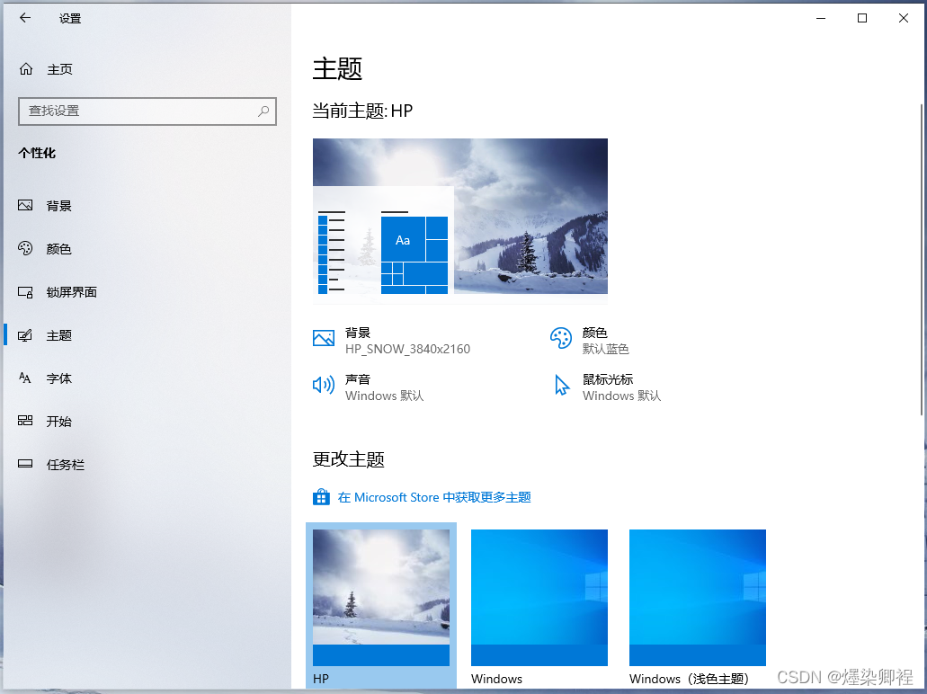Select the 背景 picture icon in sidebar
Image resolution: width=927 pixels, height=694 pixels.
(x=25, y=205)
